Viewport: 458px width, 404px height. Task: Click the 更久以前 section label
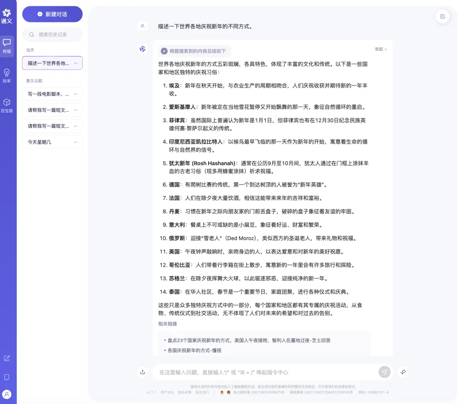point(34,81)
